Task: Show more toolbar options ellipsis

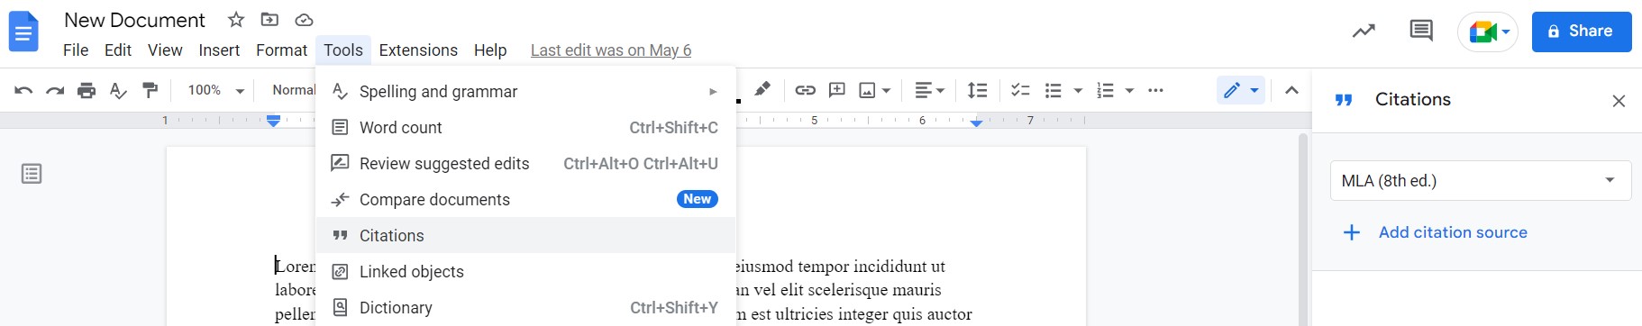Action: [x=1156, y=90]
